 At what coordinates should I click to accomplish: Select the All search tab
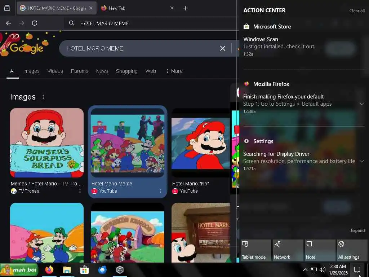(x=13, y=71)
